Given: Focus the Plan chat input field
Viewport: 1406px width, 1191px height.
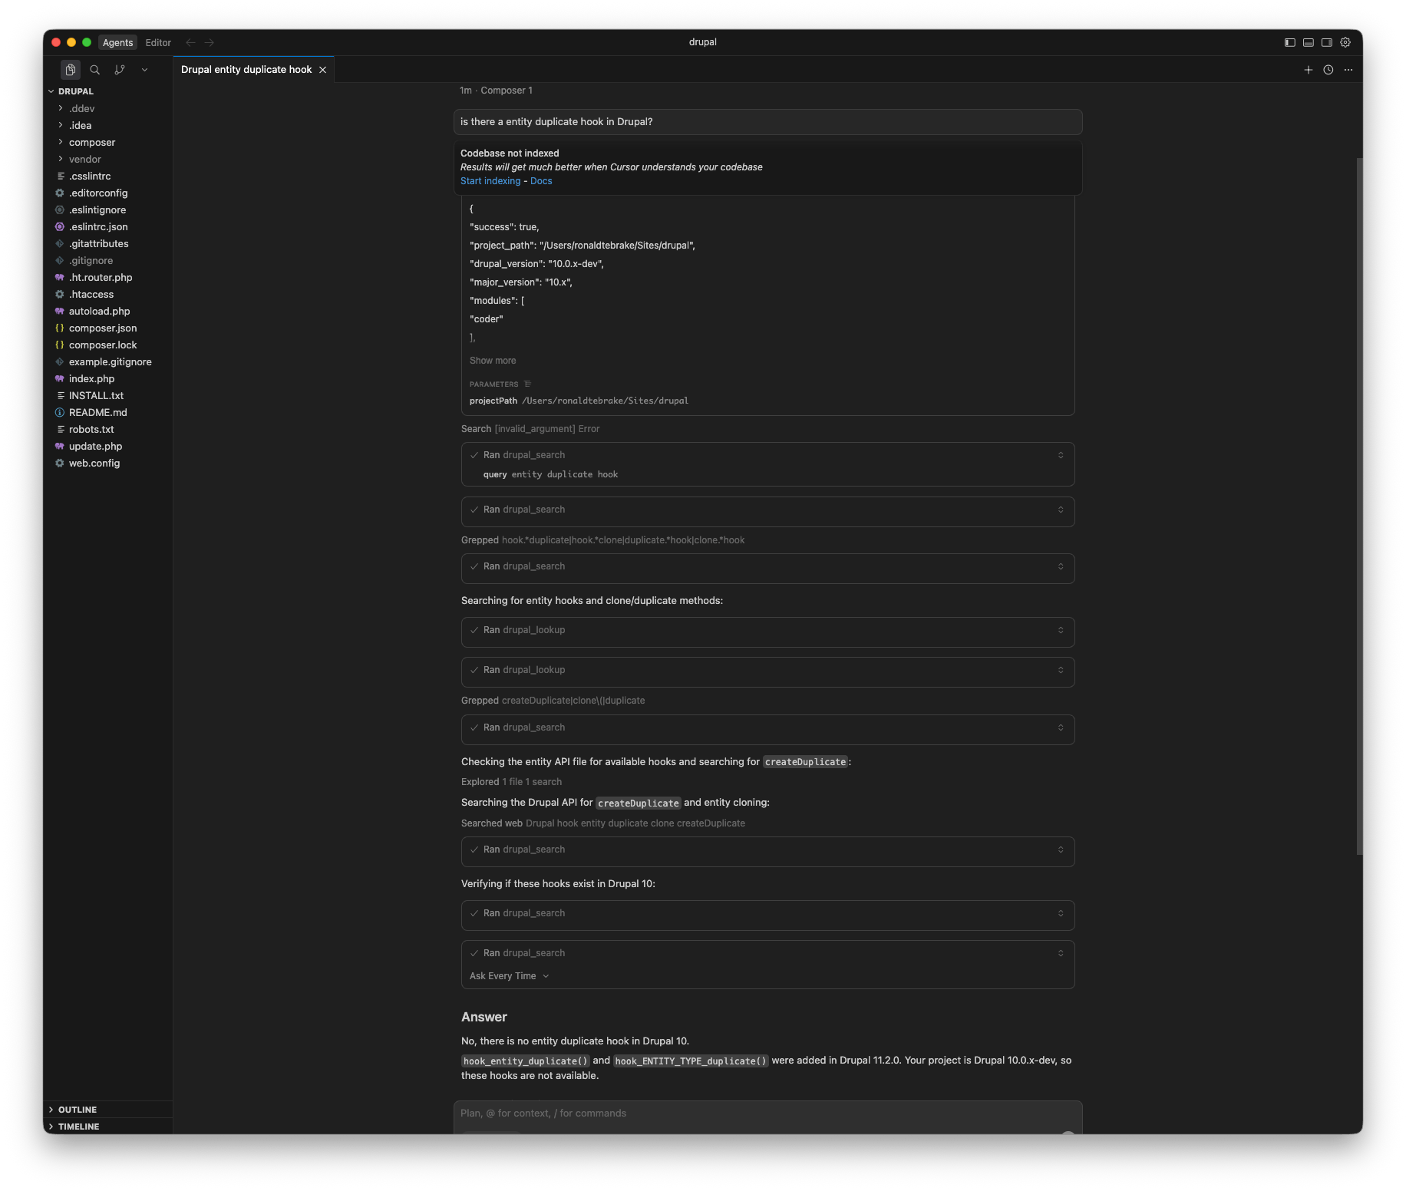Looking at the screenshot, I should (767, 1113).
